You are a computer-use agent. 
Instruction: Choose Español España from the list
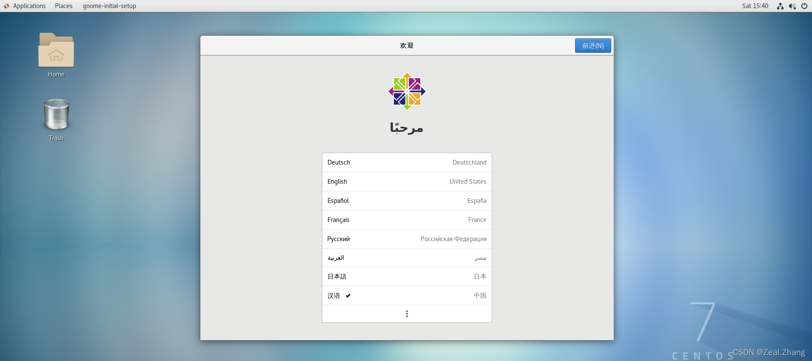407,201
